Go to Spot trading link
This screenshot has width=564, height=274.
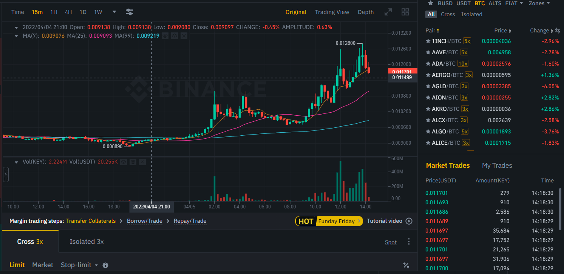point(391,242)
